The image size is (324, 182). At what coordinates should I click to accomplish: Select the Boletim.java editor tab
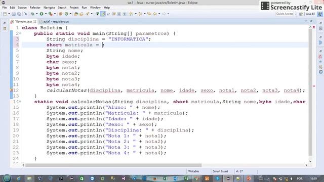23,21
